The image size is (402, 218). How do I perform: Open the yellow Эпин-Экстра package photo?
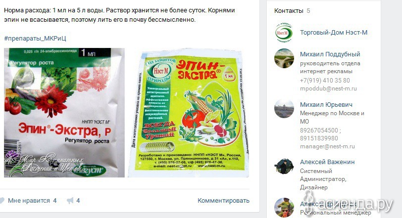[x=189, y=113]
